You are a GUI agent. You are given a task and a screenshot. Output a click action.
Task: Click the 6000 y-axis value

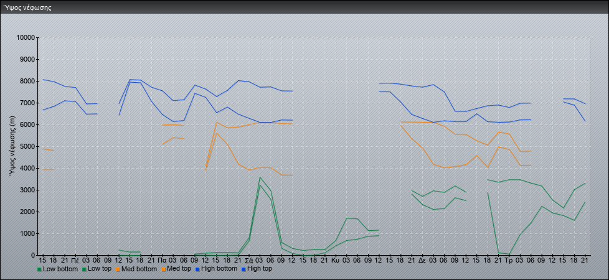click(x=27, y=124)
